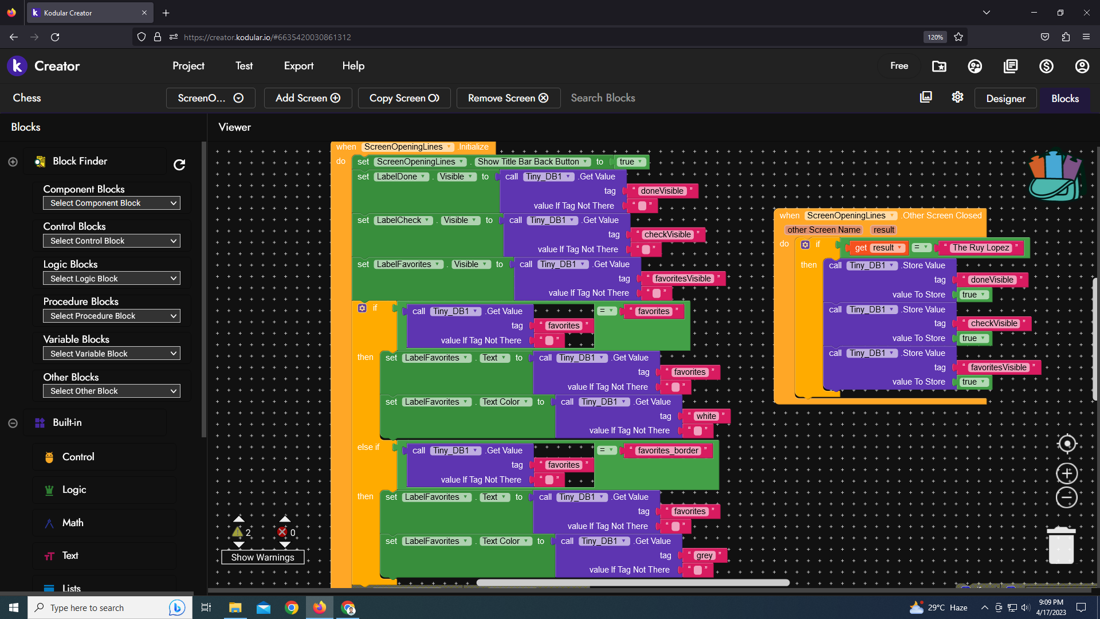Open the user account icon

pos(1082,66)
